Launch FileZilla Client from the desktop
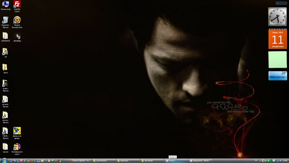The image size is (289, 163). [x=17, y=6]
